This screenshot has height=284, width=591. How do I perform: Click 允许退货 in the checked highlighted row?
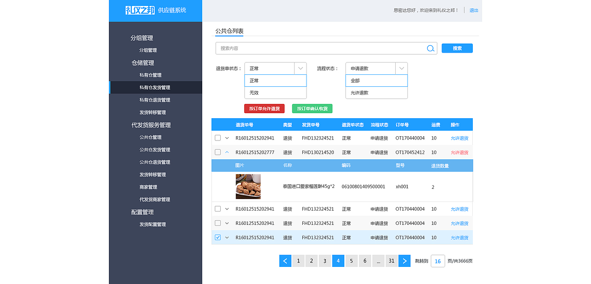pos(459,238)
